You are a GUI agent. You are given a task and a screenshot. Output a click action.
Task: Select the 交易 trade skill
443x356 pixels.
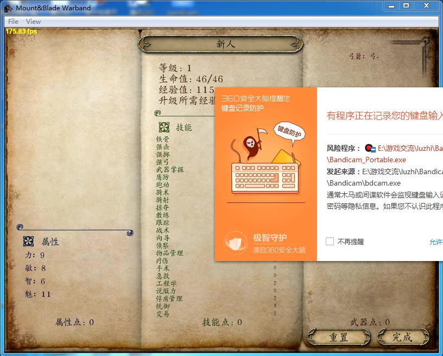163,314
